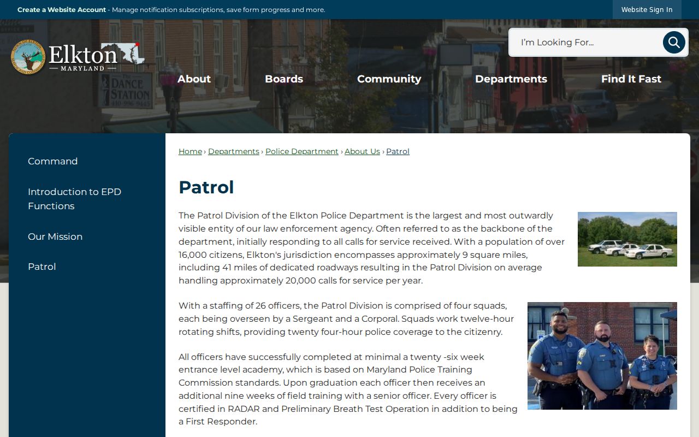Image resolution: width=699 pixels, height=437 pixels.
Task: Click the paragraph starting "With a staffing of 26 officers"
Action: (346, 318)
